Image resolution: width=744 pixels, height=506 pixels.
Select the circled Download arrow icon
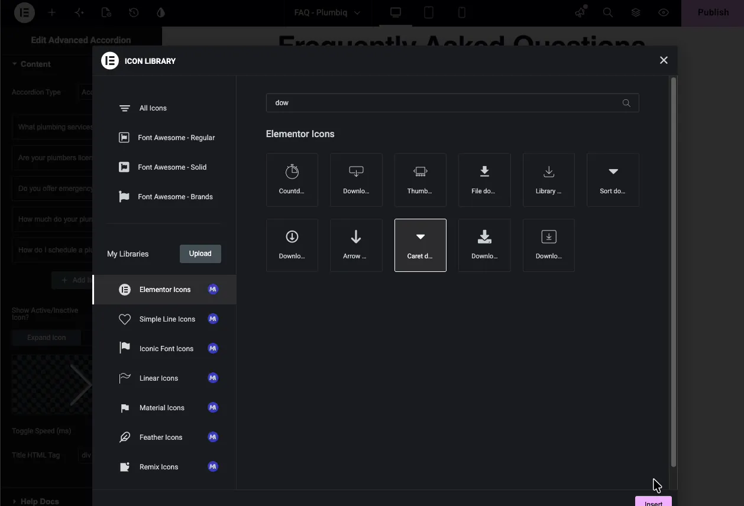pos(292,245)
